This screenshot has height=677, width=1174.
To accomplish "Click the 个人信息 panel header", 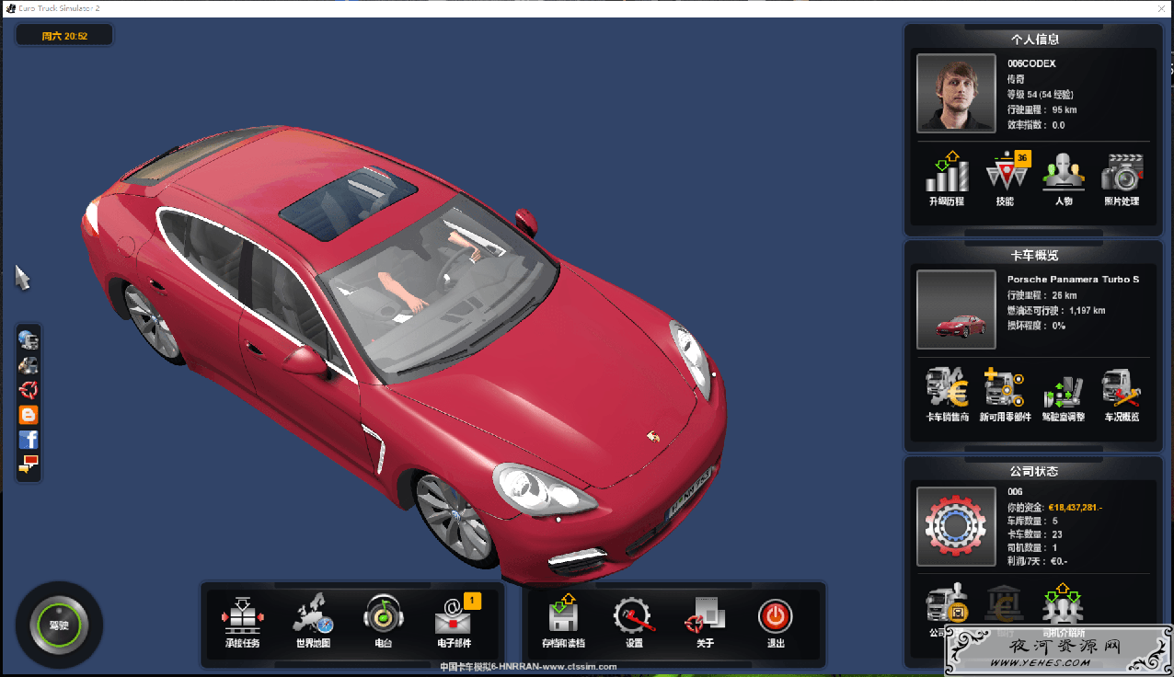I will (1034, 40).
